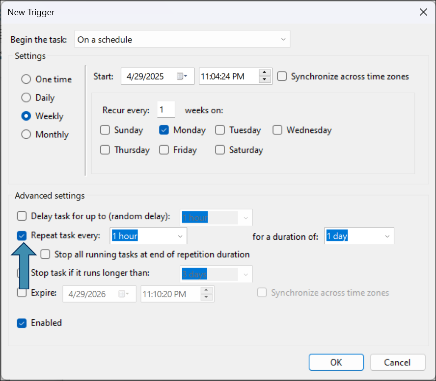The width and height of the screenshot is (436, 381).
Task: Enable the Sunday checkbox
Action: [105, 130]
